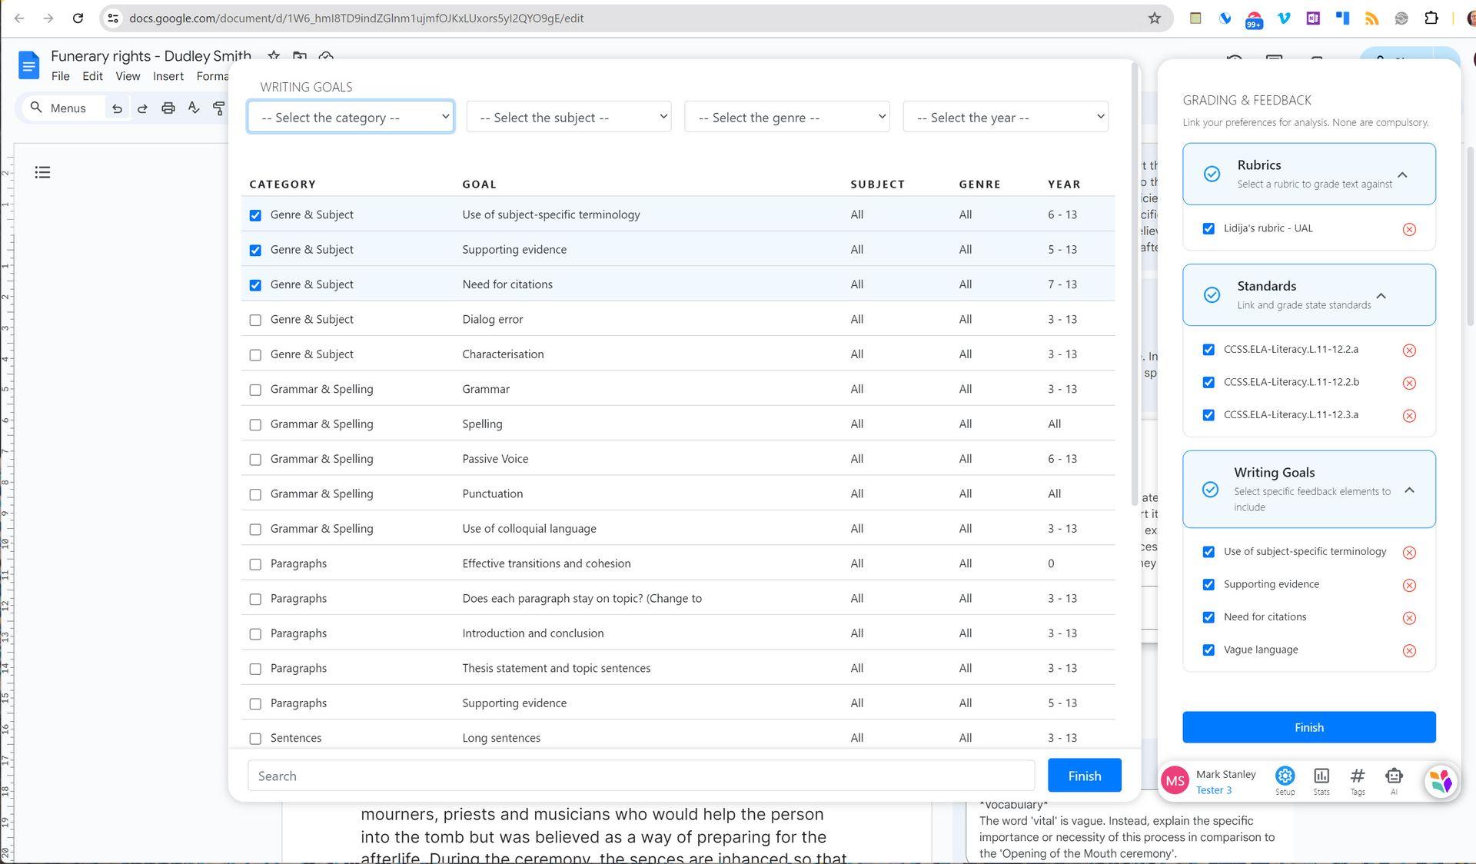This screenshot has width=1476, height=864.
Task: Open document outline list icon
Action: [42, 172]
